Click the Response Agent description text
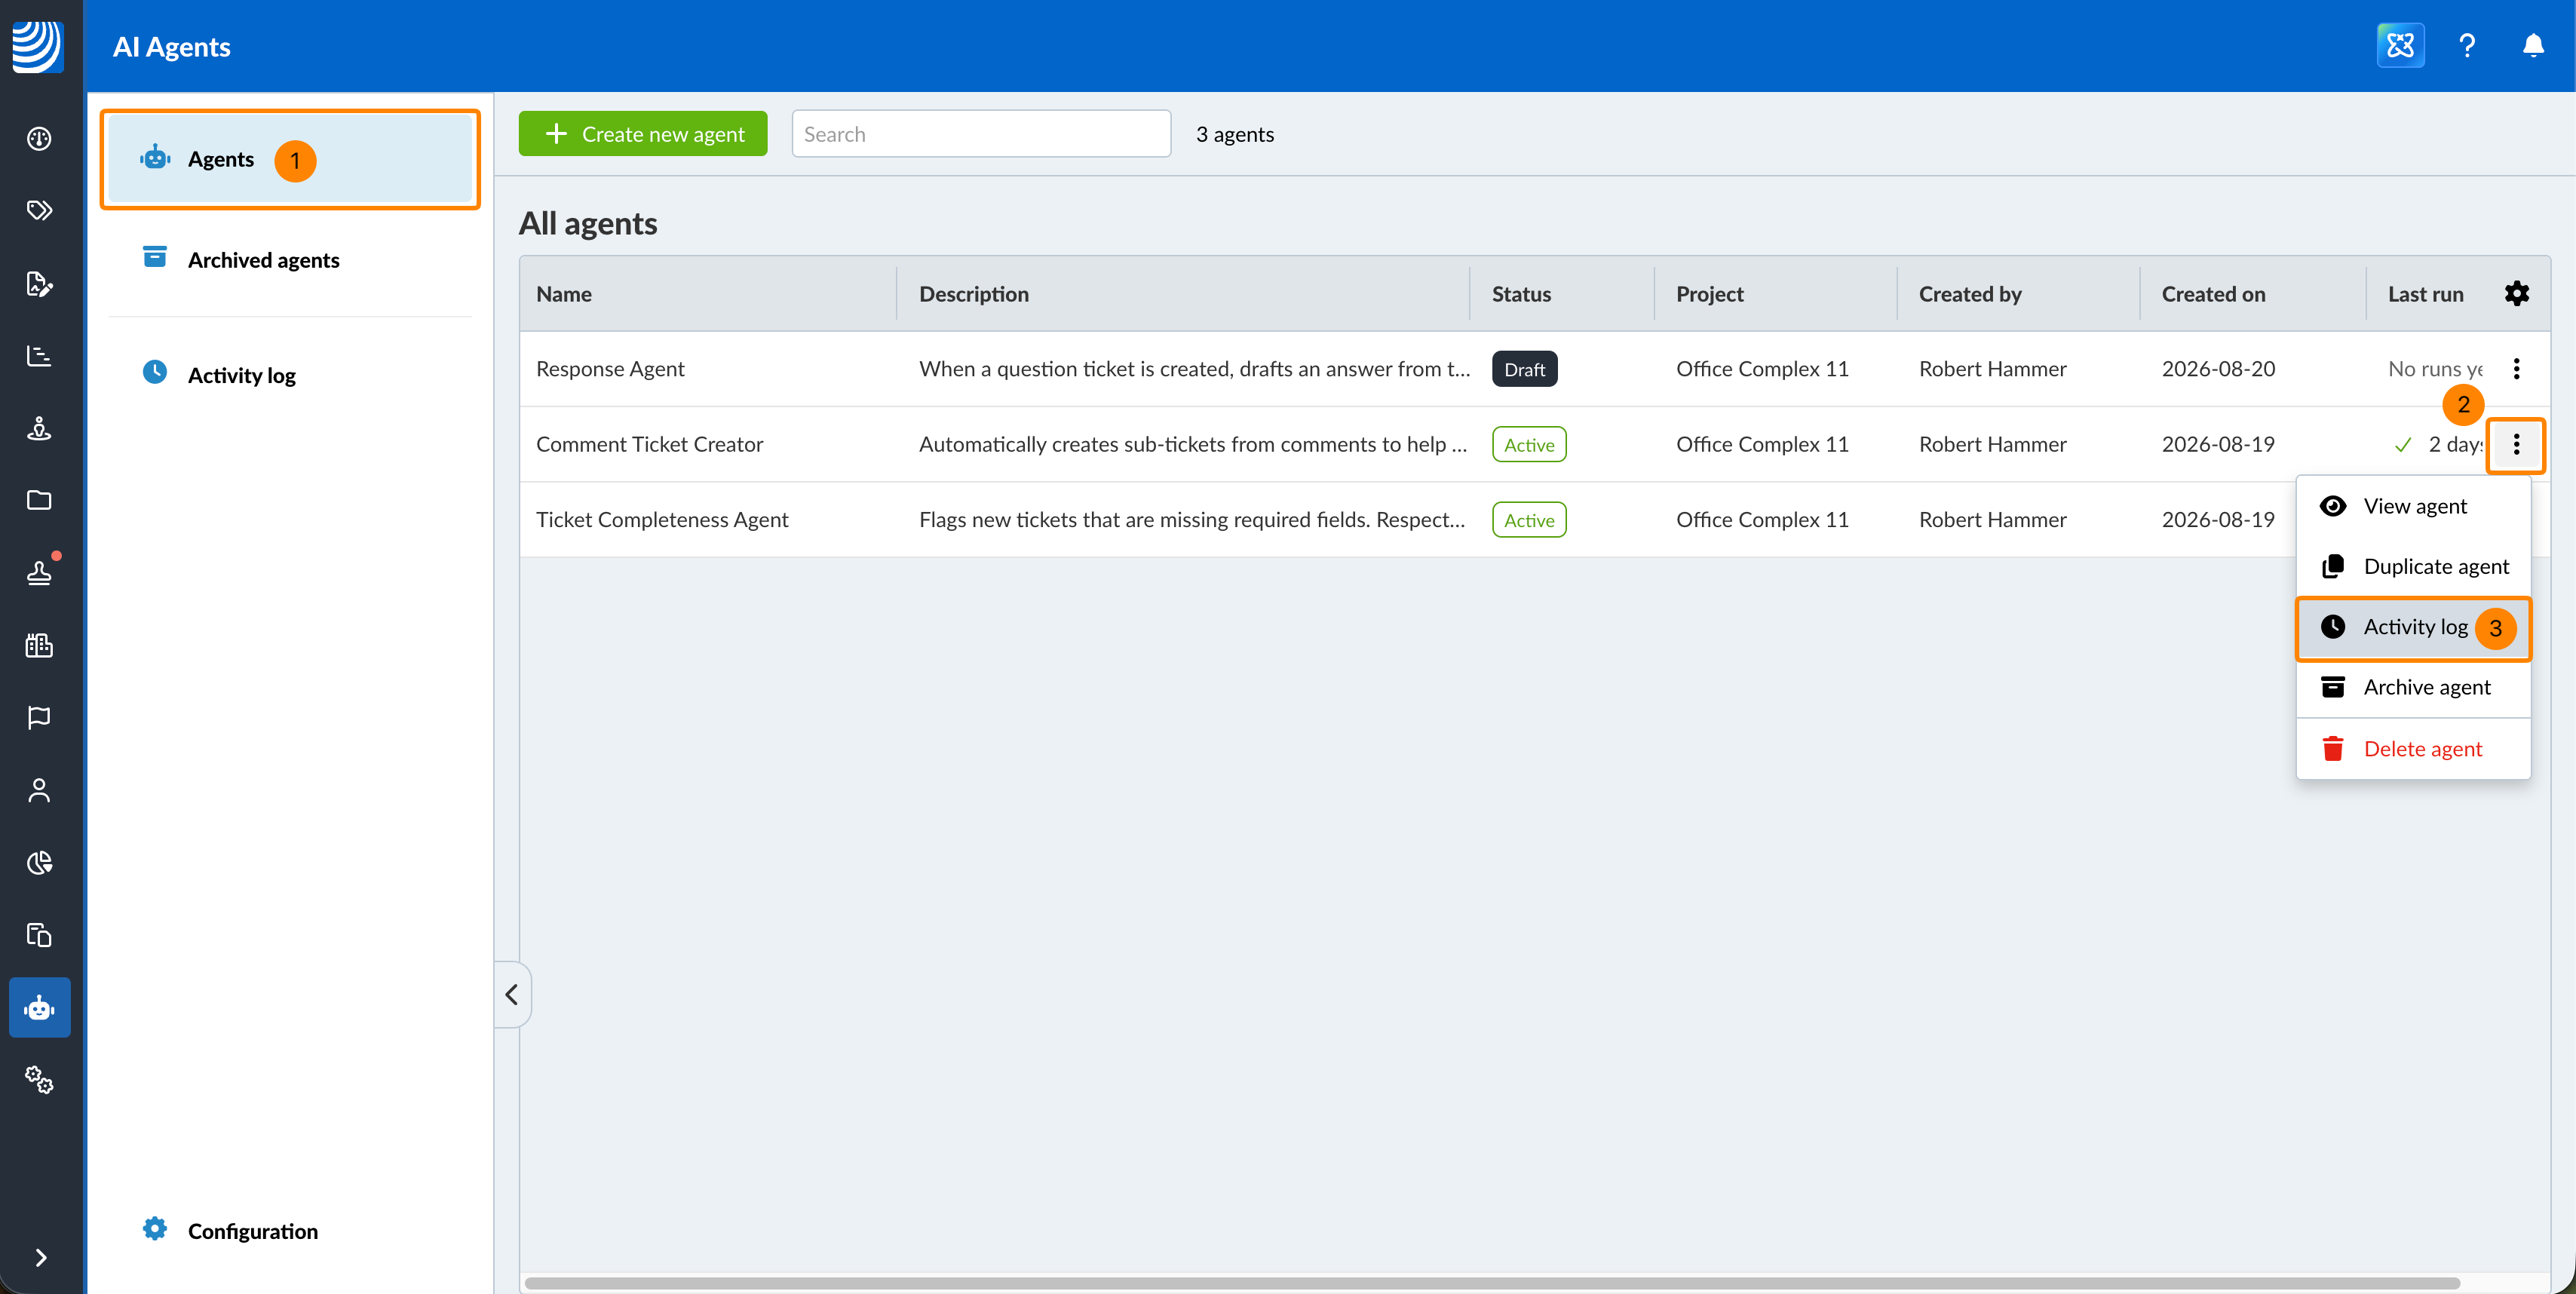 click(1194, 369)
